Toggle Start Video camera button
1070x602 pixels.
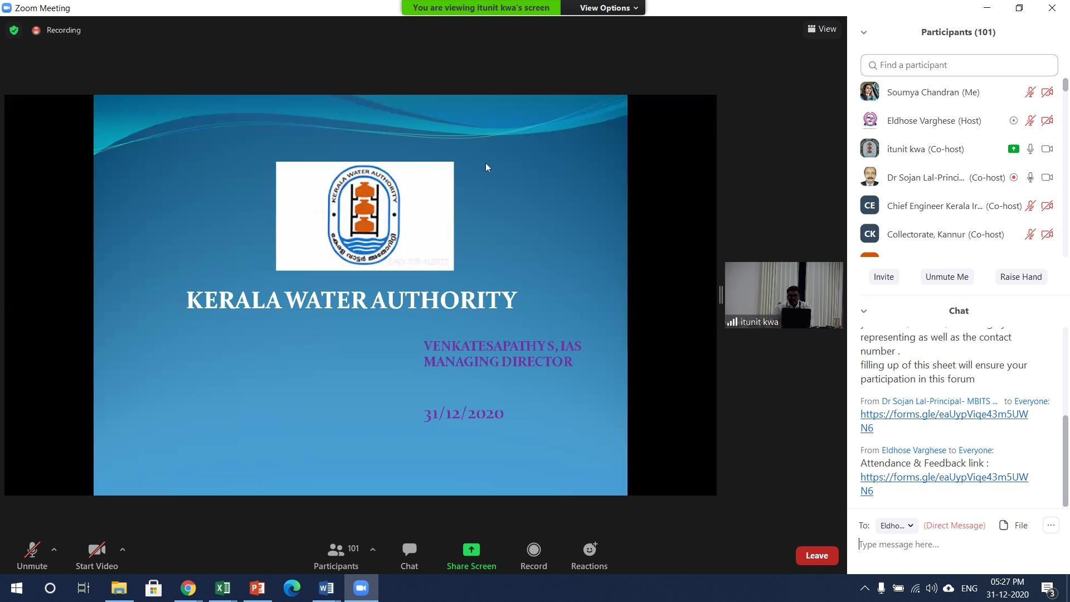point(96,550)
